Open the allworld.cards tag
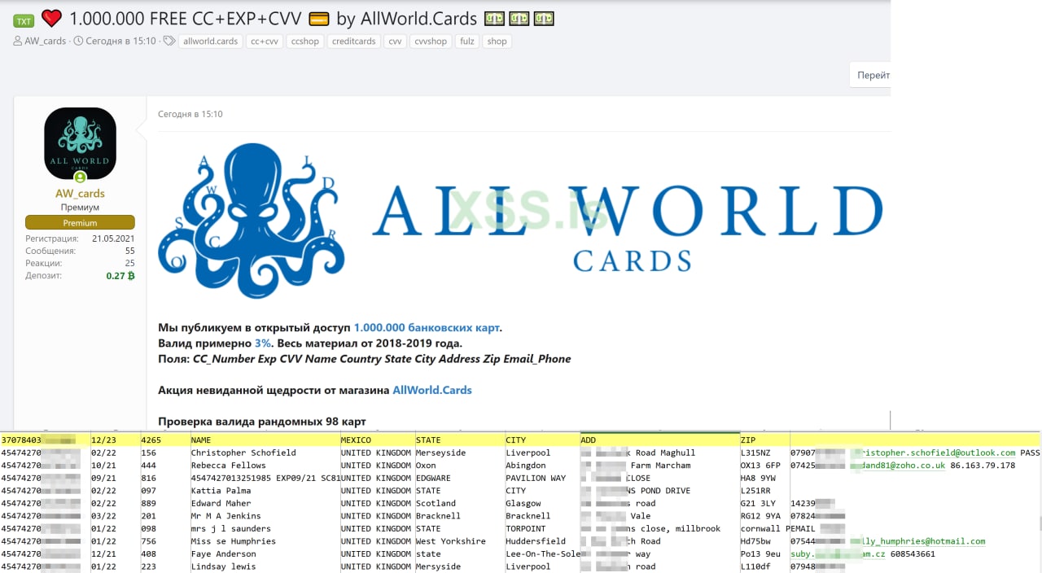This screenshot has height=573, width=1042. (x=211, y=42)
